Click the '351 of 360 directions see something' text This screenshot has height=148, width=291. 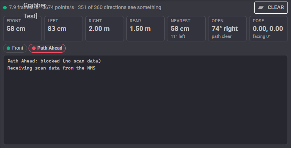[x=120, y=7]
